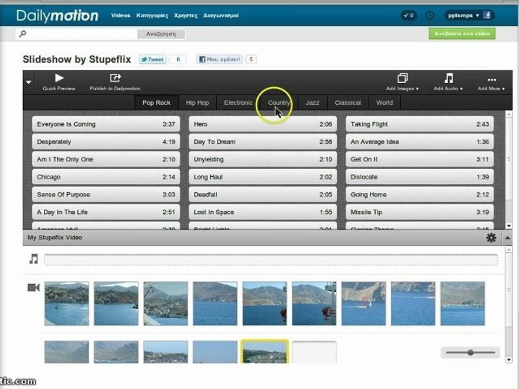Open the Χρηστες menu item
Screen dimensions: 519x389
[185, 16]
